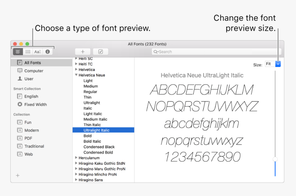Click the Search field
The height and width of the screenshot is (196, 296).
216,51
